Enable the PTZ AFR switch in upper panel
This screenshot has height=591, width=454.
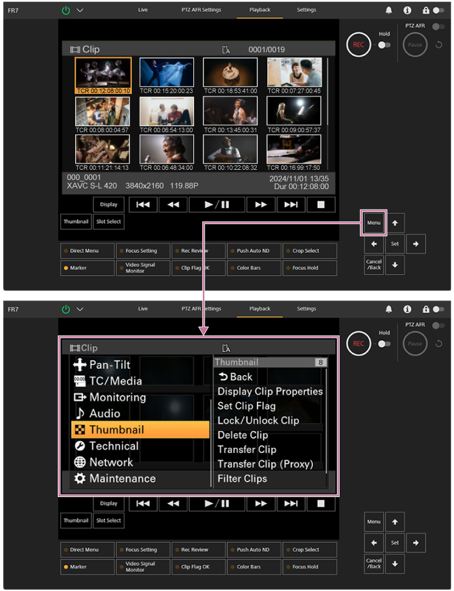click(439, 27)
